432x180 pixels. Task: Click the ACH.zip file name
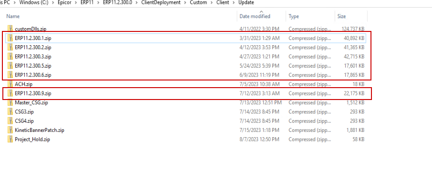click(x=24, y=84)
